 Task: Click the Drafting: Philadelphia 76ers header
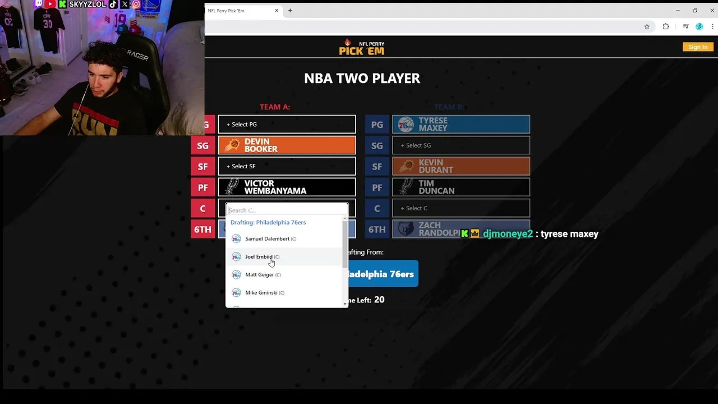coord(268,222)
